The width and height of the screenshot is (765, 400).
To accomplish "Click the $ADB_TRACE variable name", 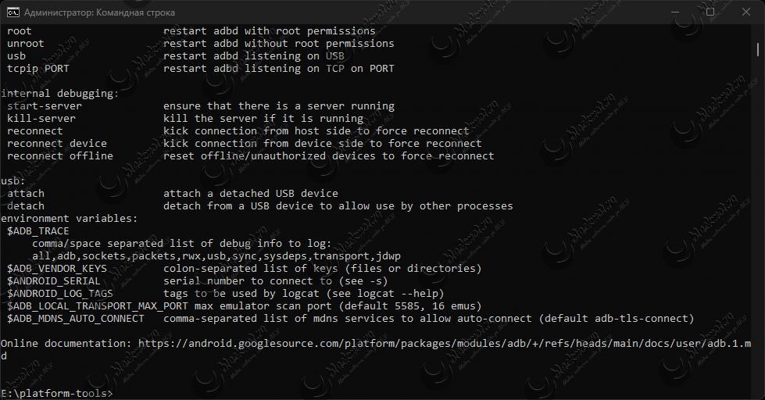I will click(38, 230).
